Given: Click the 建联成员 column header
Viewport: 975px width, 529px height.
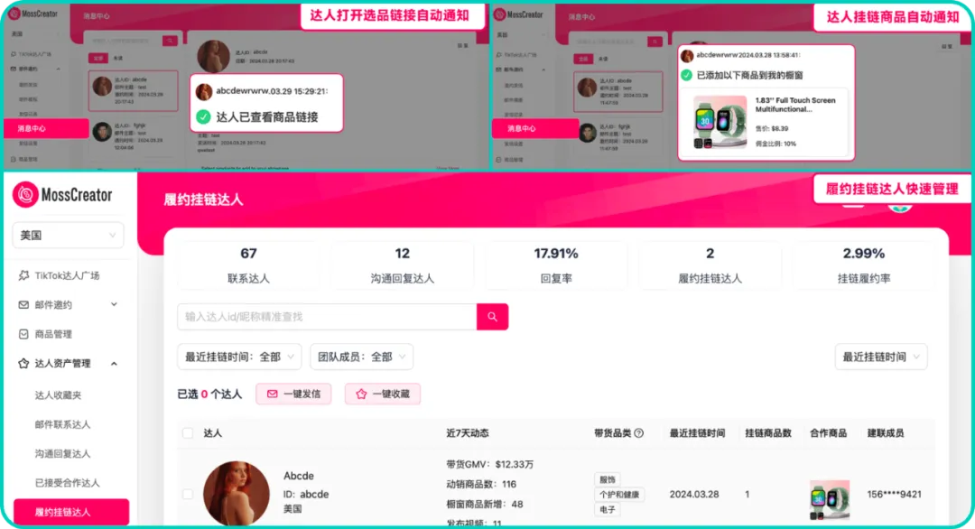Looking at the screenshot, I should [x=886, y=432].
